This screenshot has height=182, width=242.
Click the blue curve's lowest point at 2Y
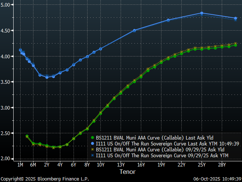[x=47, y=77]
